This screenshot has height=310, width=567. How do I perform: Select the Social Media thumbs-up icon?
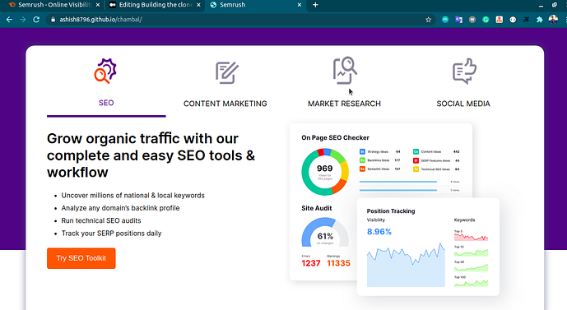click(464, 71)
